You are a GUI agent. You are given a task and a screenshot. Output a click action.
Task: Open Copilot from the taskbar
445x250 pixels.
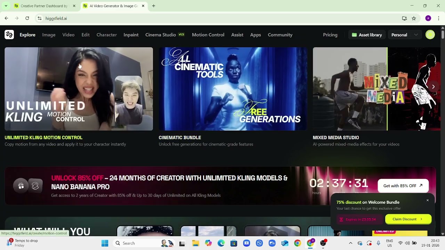208,243
